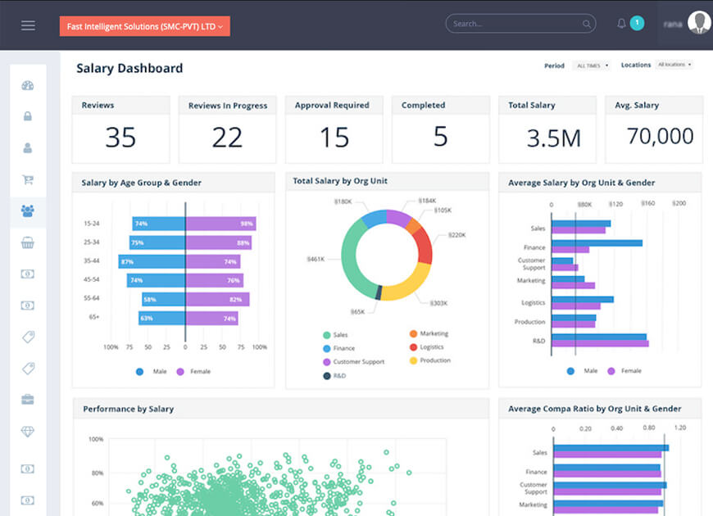Click the magnifier icon in search bar
713x516 pixels.
pos(587,25)
